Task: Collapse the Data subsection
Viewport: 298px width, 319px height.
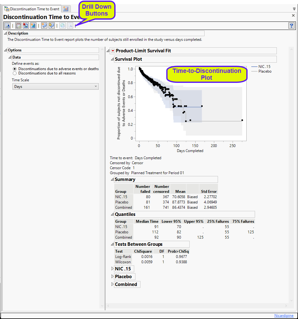Action: point(10,57)
